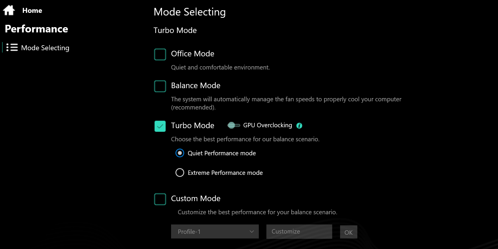Enable the Custom Mode checkbox
Viewport: 498px width, 249px height.
point(160,199)
